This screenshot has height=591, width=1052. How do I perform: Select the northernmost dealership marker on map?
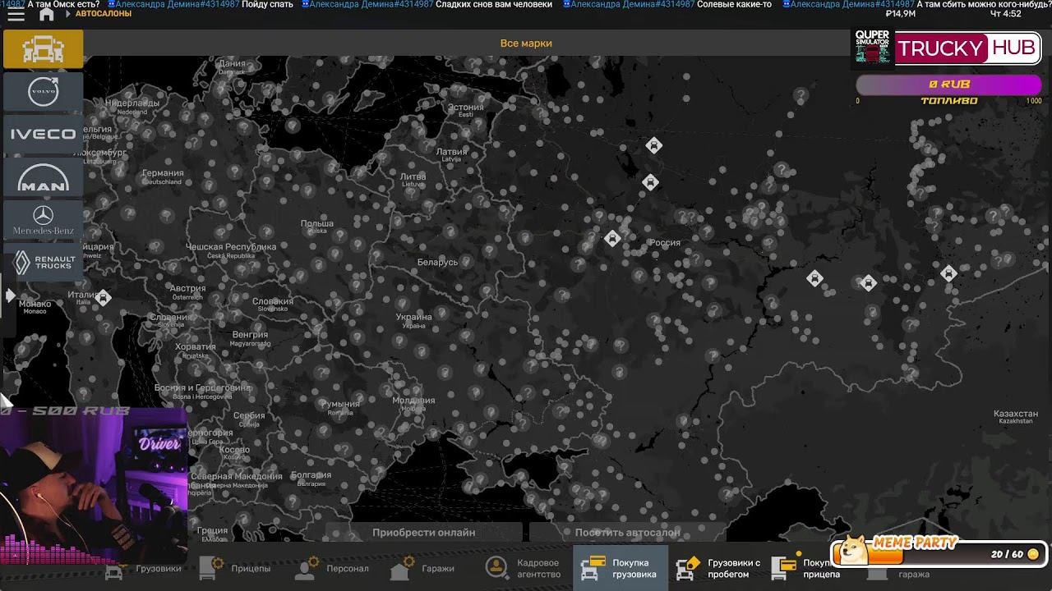(653, 145)
